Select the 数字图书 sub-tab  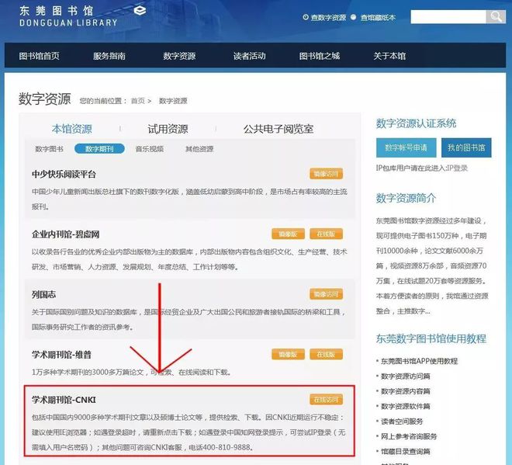point(50,149)
